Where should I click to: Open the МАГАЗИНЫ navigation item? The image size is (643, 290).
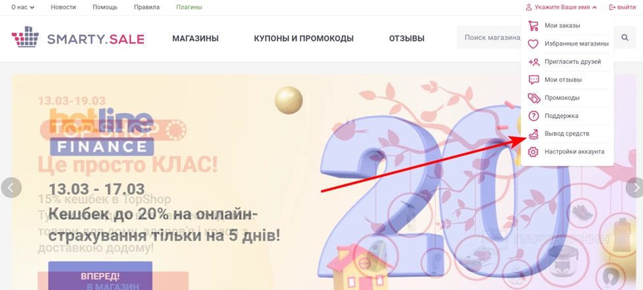point(195,38)
